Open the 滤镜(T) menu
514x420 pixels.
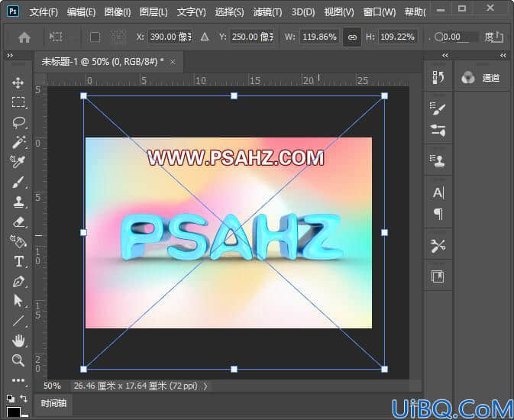pyautogui.click(x=267, y=12)
